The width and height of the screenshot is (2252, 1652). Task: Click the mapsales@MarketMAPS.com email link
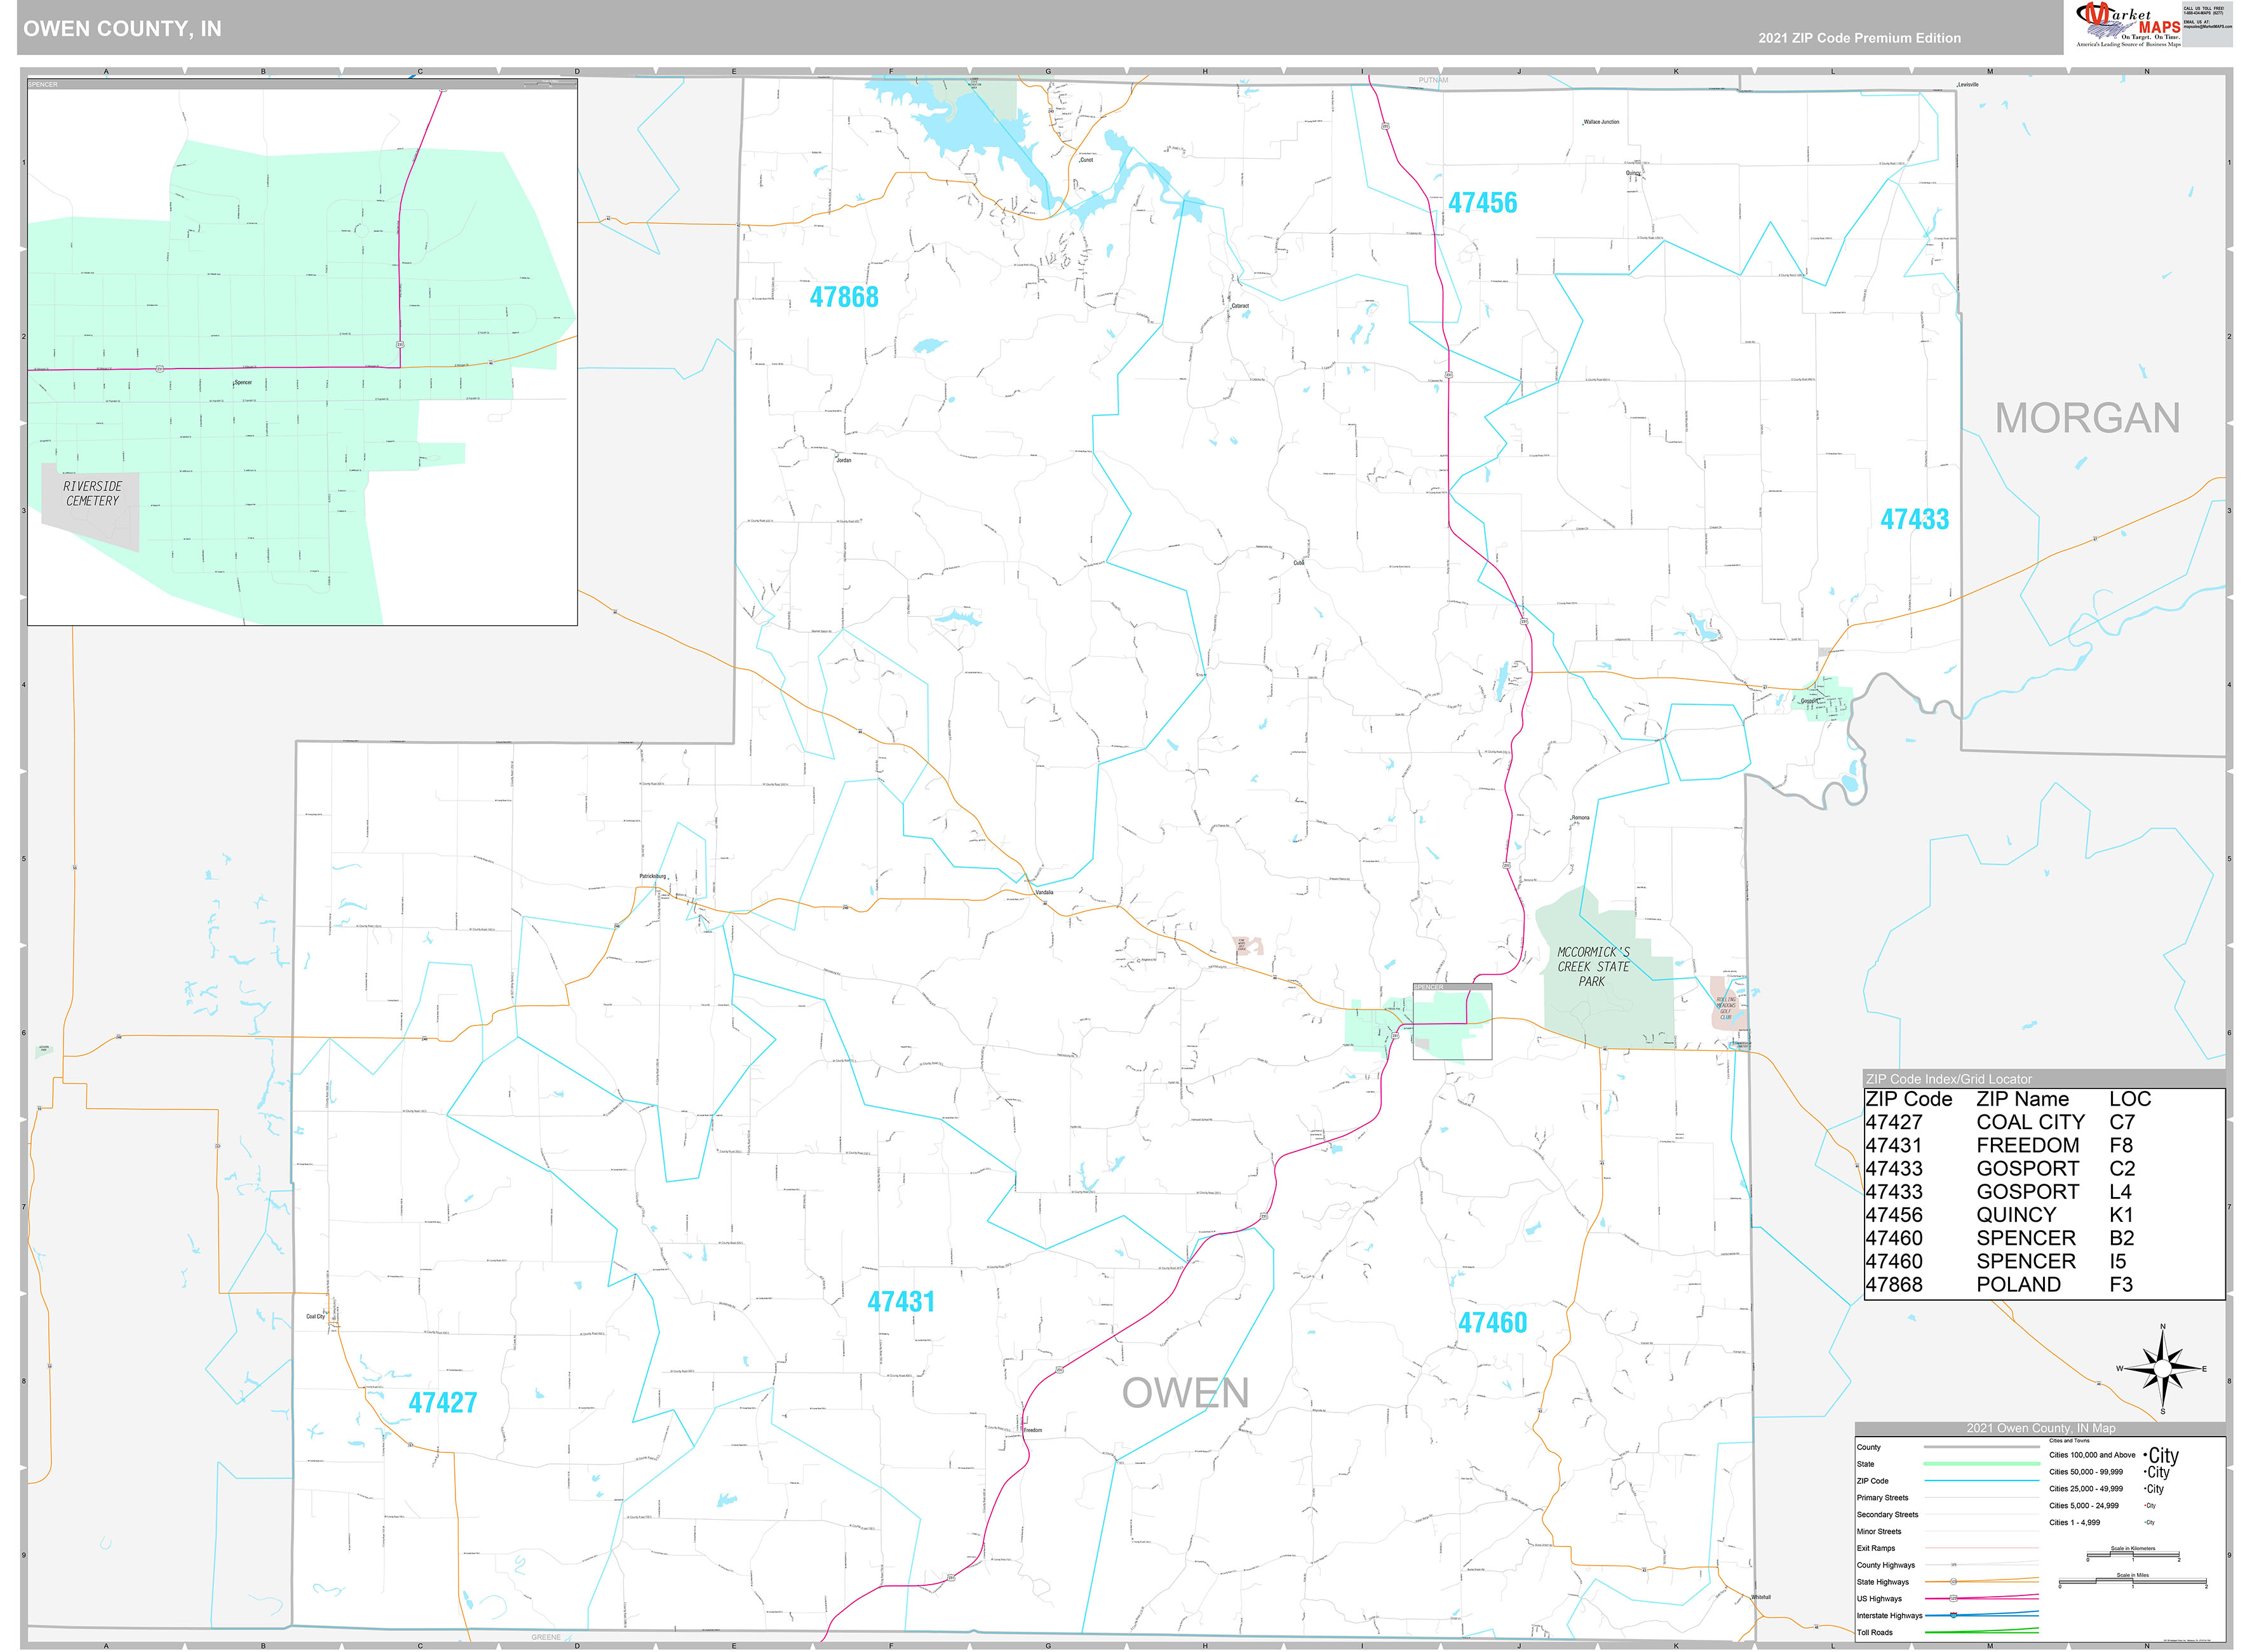(2207, 27)
